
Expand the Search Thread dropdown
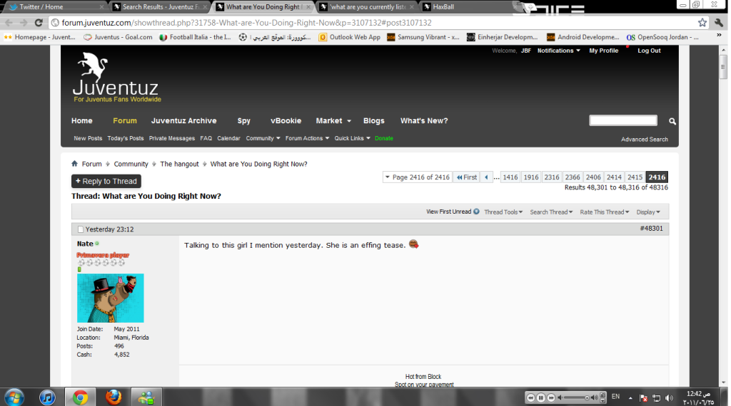(x=551, y=212)
